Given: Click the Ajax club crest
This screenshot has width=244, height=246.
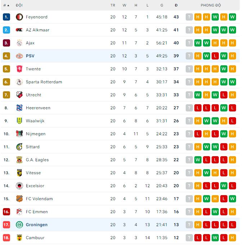Looking at the screenshot, I should pos(19,43).
